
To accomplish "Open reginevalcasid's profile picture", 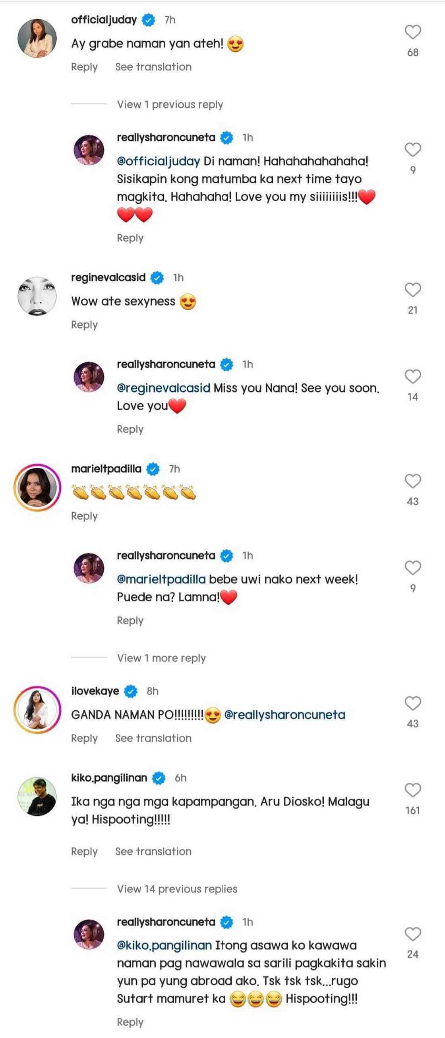I will 37,296.
